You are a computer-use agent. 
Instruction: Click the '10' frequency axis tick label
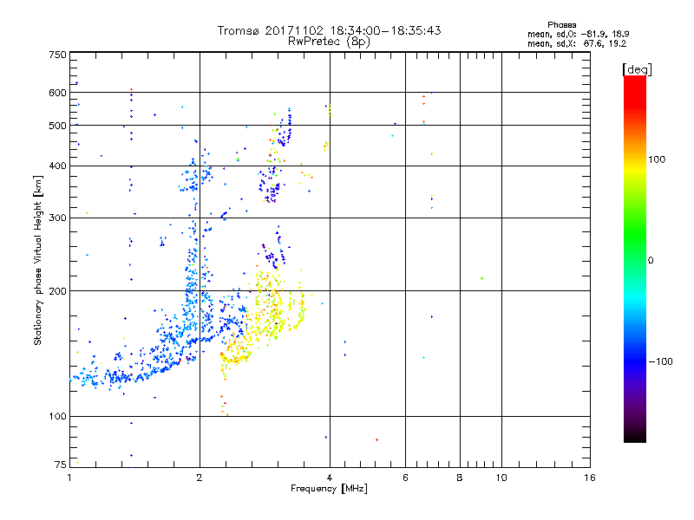pyautogui.click(x=501, y=478)
